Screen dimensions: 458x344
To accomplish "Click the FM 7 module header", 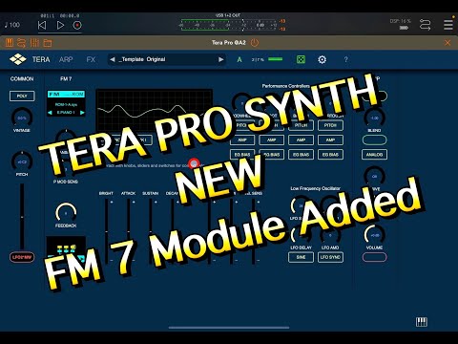I will point(66,78).
